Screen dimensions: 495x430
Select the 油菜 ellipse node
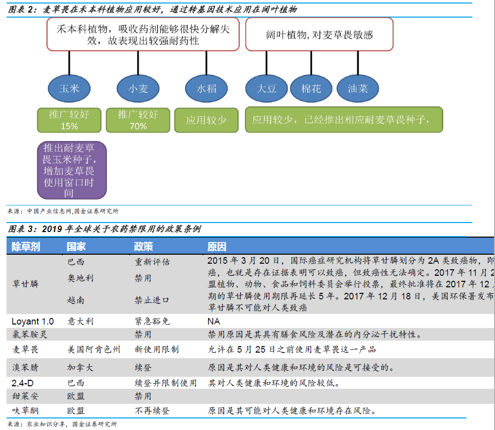[x=358, y=89]
